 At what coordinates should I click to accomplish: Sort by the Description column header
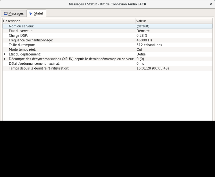(69, 21)
